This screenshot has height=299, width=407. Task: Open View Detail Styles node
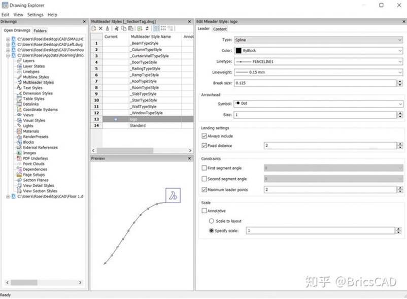pos(39,186)
